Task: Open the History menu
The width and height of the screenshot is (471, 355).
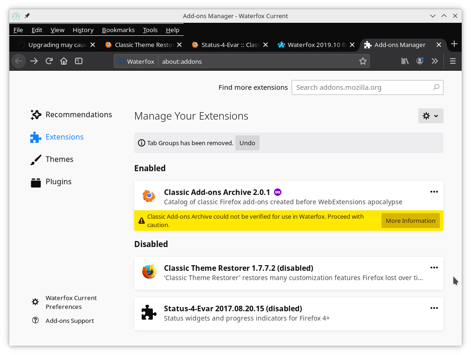Action: point(83,30)
